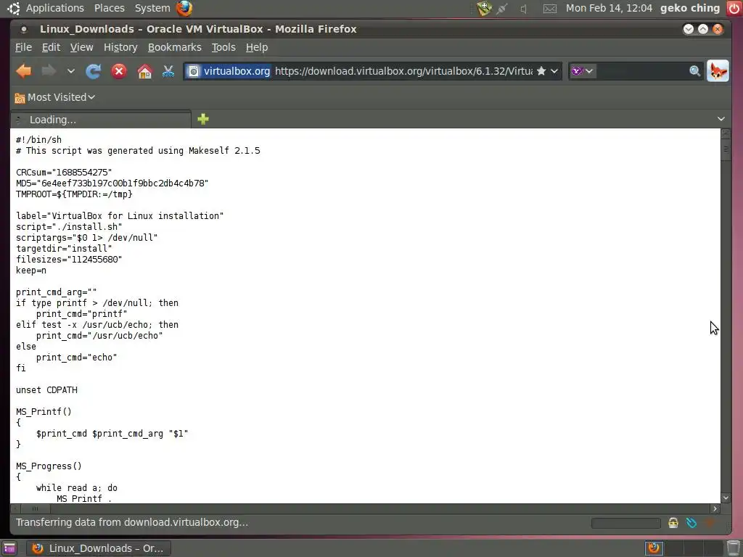Click the fox mascot toolbar button

(718, 71)
